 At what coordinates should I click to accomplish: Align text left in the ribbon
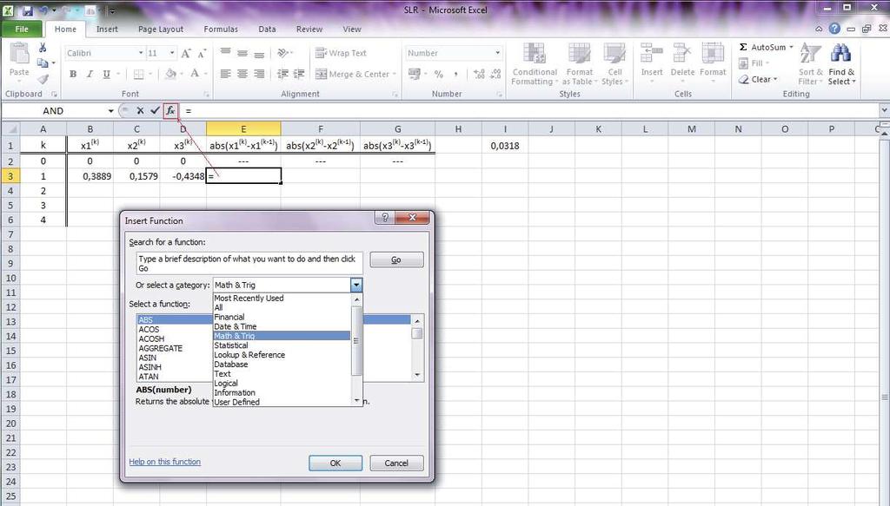click(225, 75)
